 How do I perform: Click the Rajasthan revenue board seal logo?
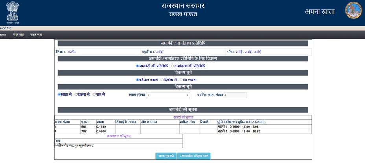click(x=352, y=12)
